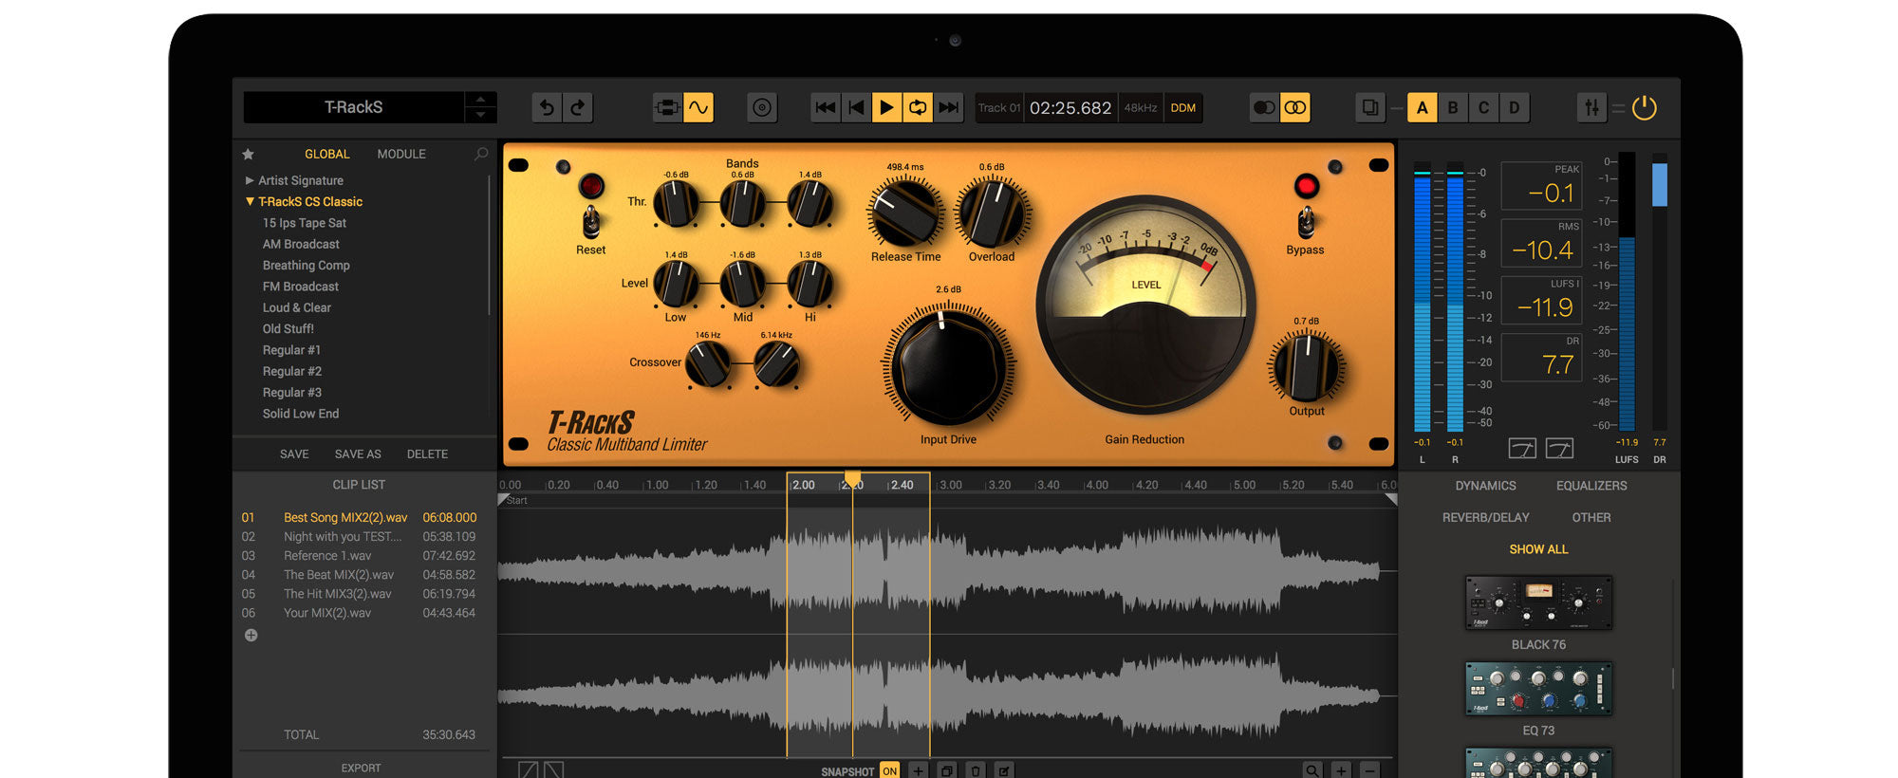Select comparison slot D

pos(1515,107)
